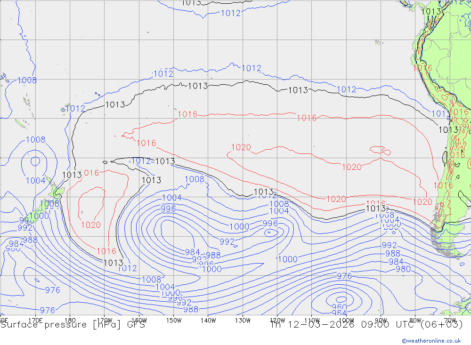Click the 140W longitude axis label
This screenshot has height=345, width=471.
208,321
